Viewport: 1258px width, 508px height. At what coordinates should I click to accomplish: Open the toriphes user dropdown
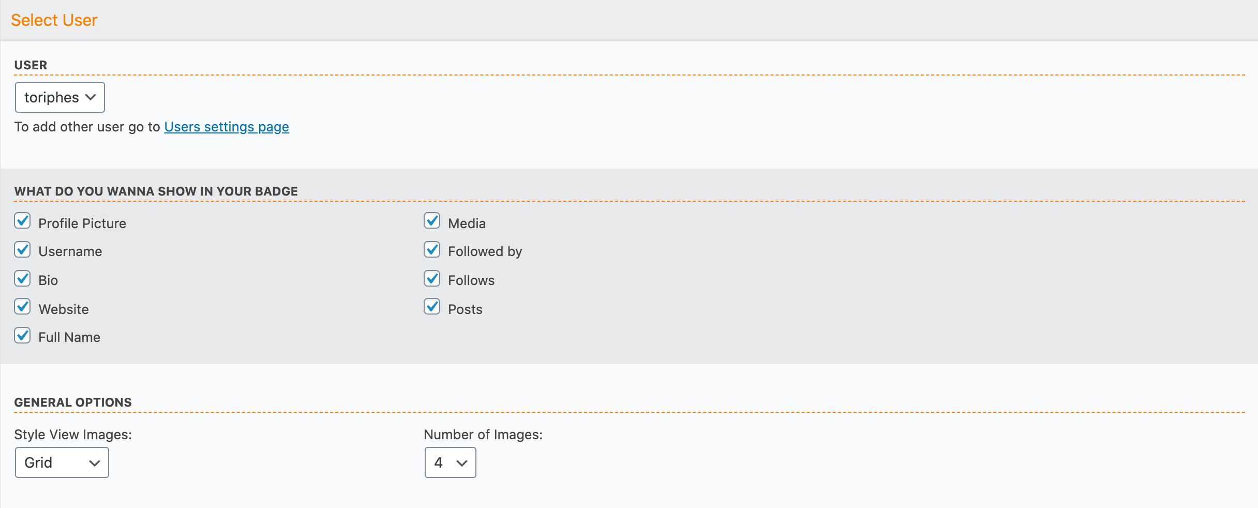click(x=60, y=97)
